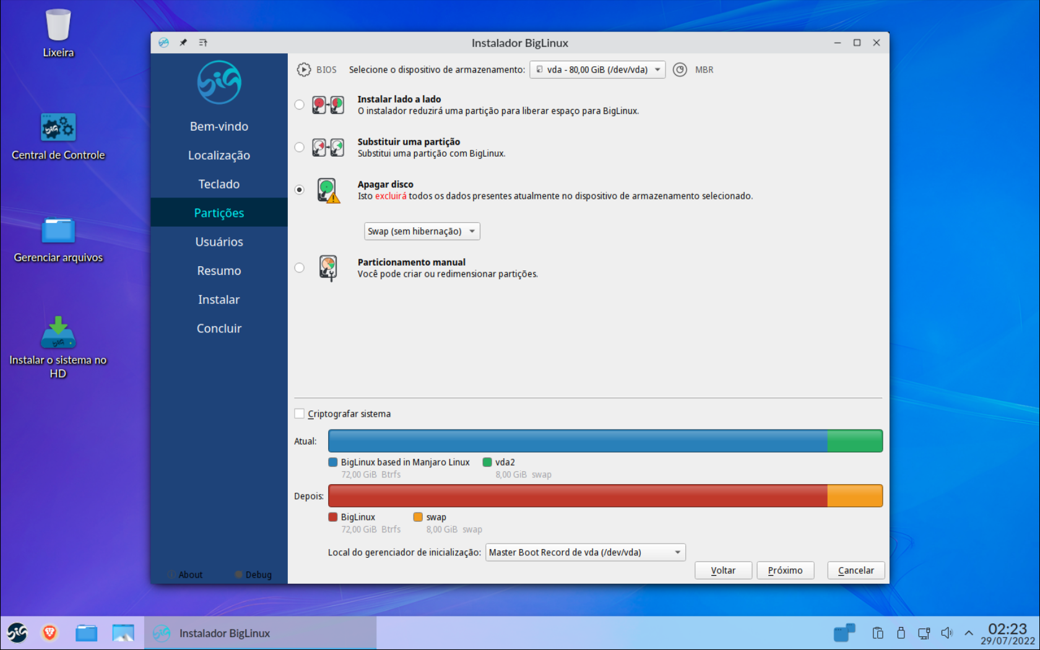Go to Localização step in sidebar
Image resolution: width=1040 pixels, height=650 pixels.
[x=219, y=155]
